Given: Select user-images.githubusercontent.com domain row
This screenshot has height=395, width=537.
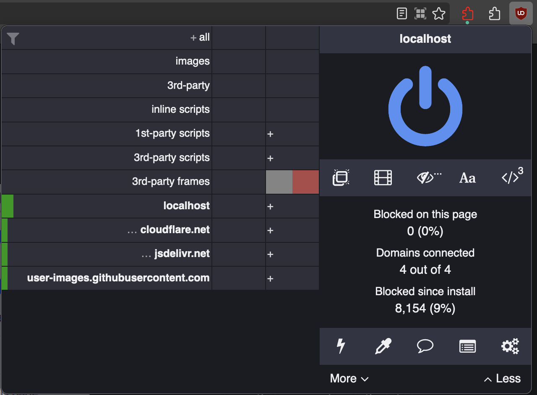Looking at the screenshot, I should 118,278.
